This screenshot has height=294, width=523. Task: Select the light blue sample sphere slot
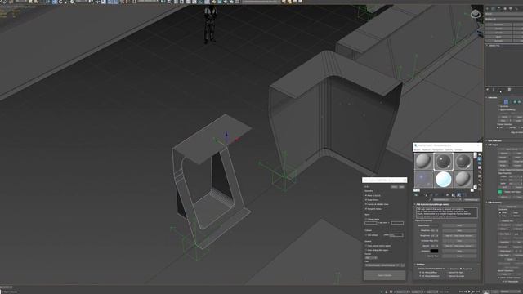click(444, 180)
